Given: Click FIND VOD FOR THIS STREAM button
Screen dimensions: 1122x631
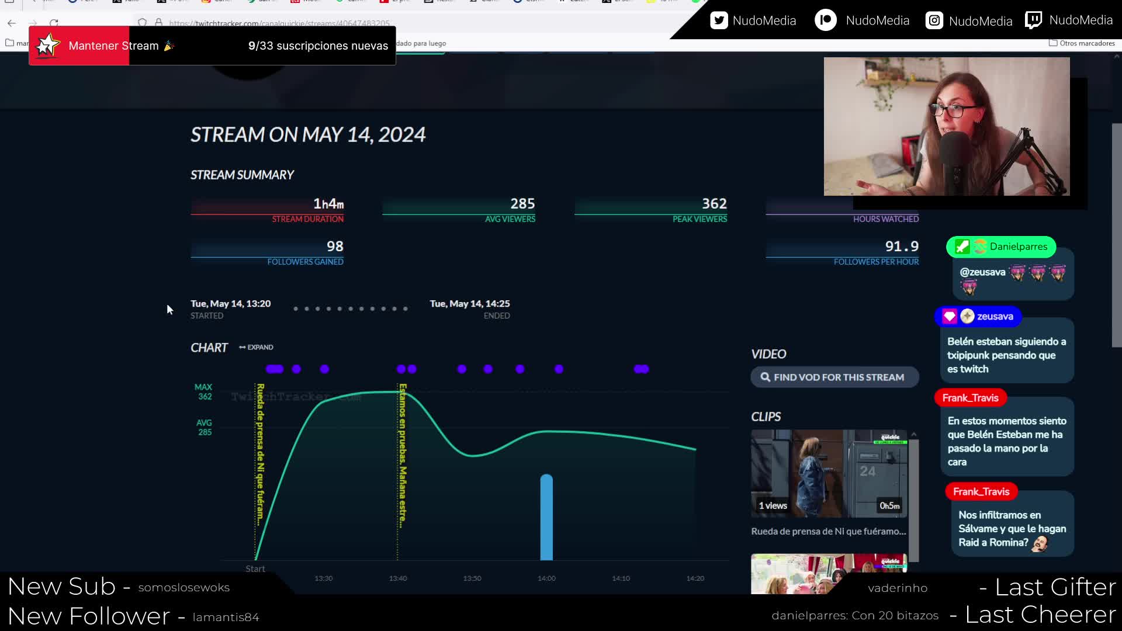Looking at the screenshot, I should tap(834, 377).
